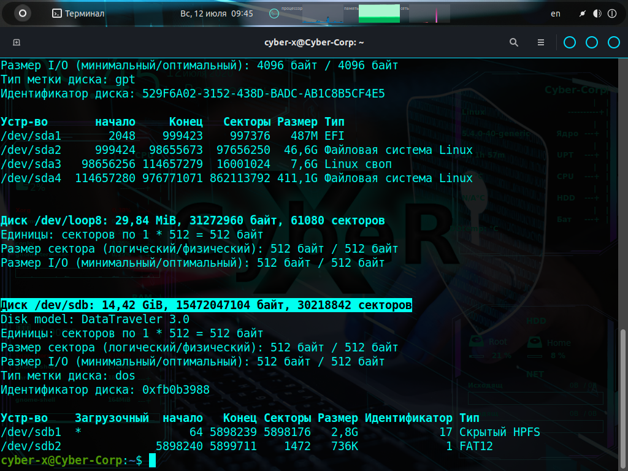Open the terminal hamburger menu
The height and width of the screenshot is (471, 628).
click(x=541, y=42)
